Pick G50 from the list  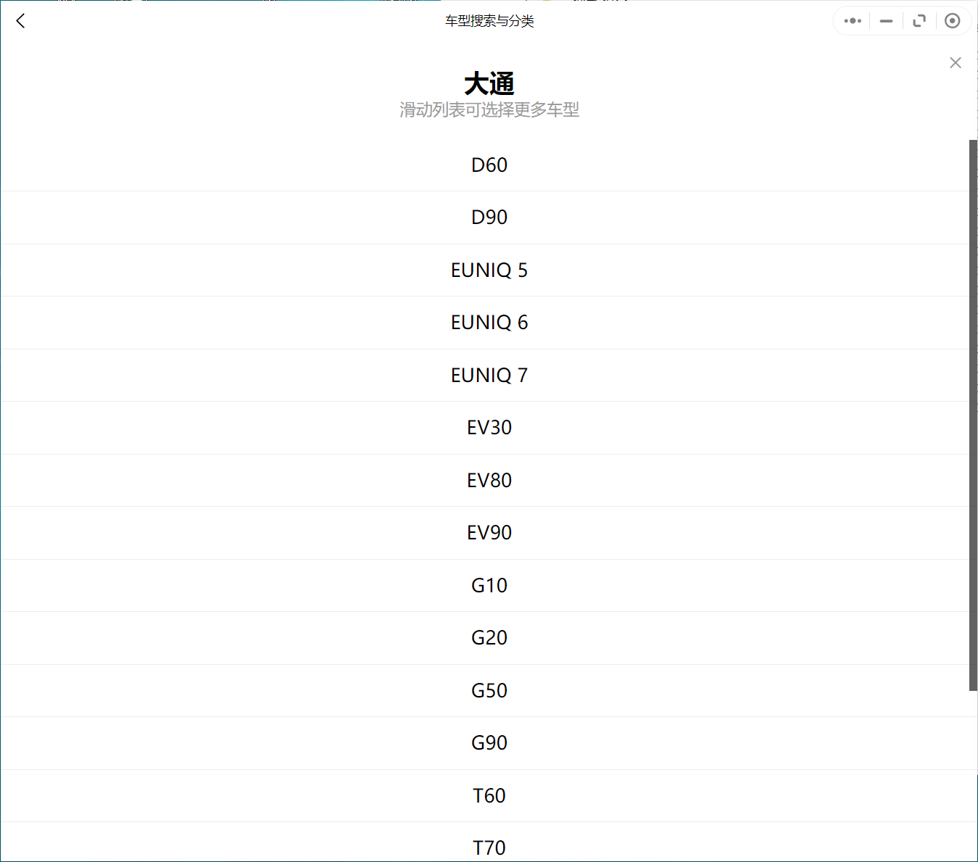489,691
